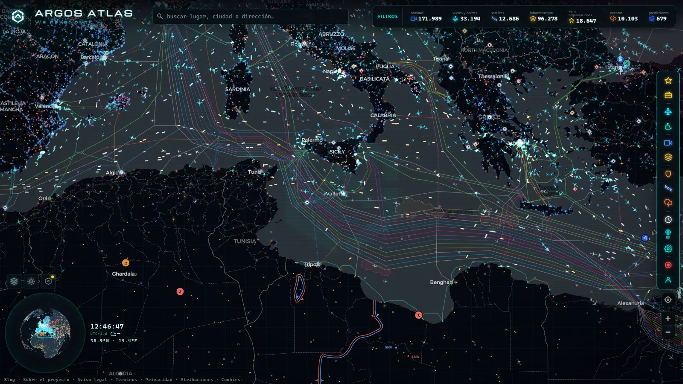Open Sobre el proyecto link
This screenshot has height=384, width=683.
pos(46,380)
